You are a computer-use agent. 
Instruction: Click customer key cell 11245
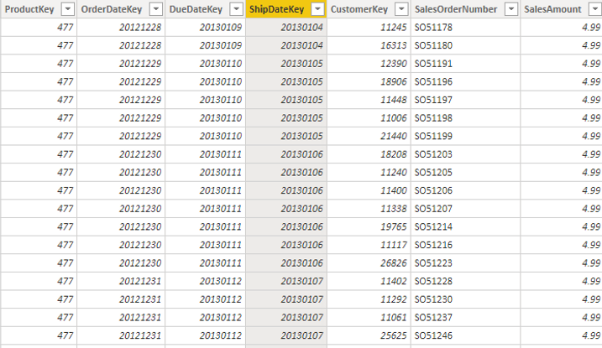(369, 28)
